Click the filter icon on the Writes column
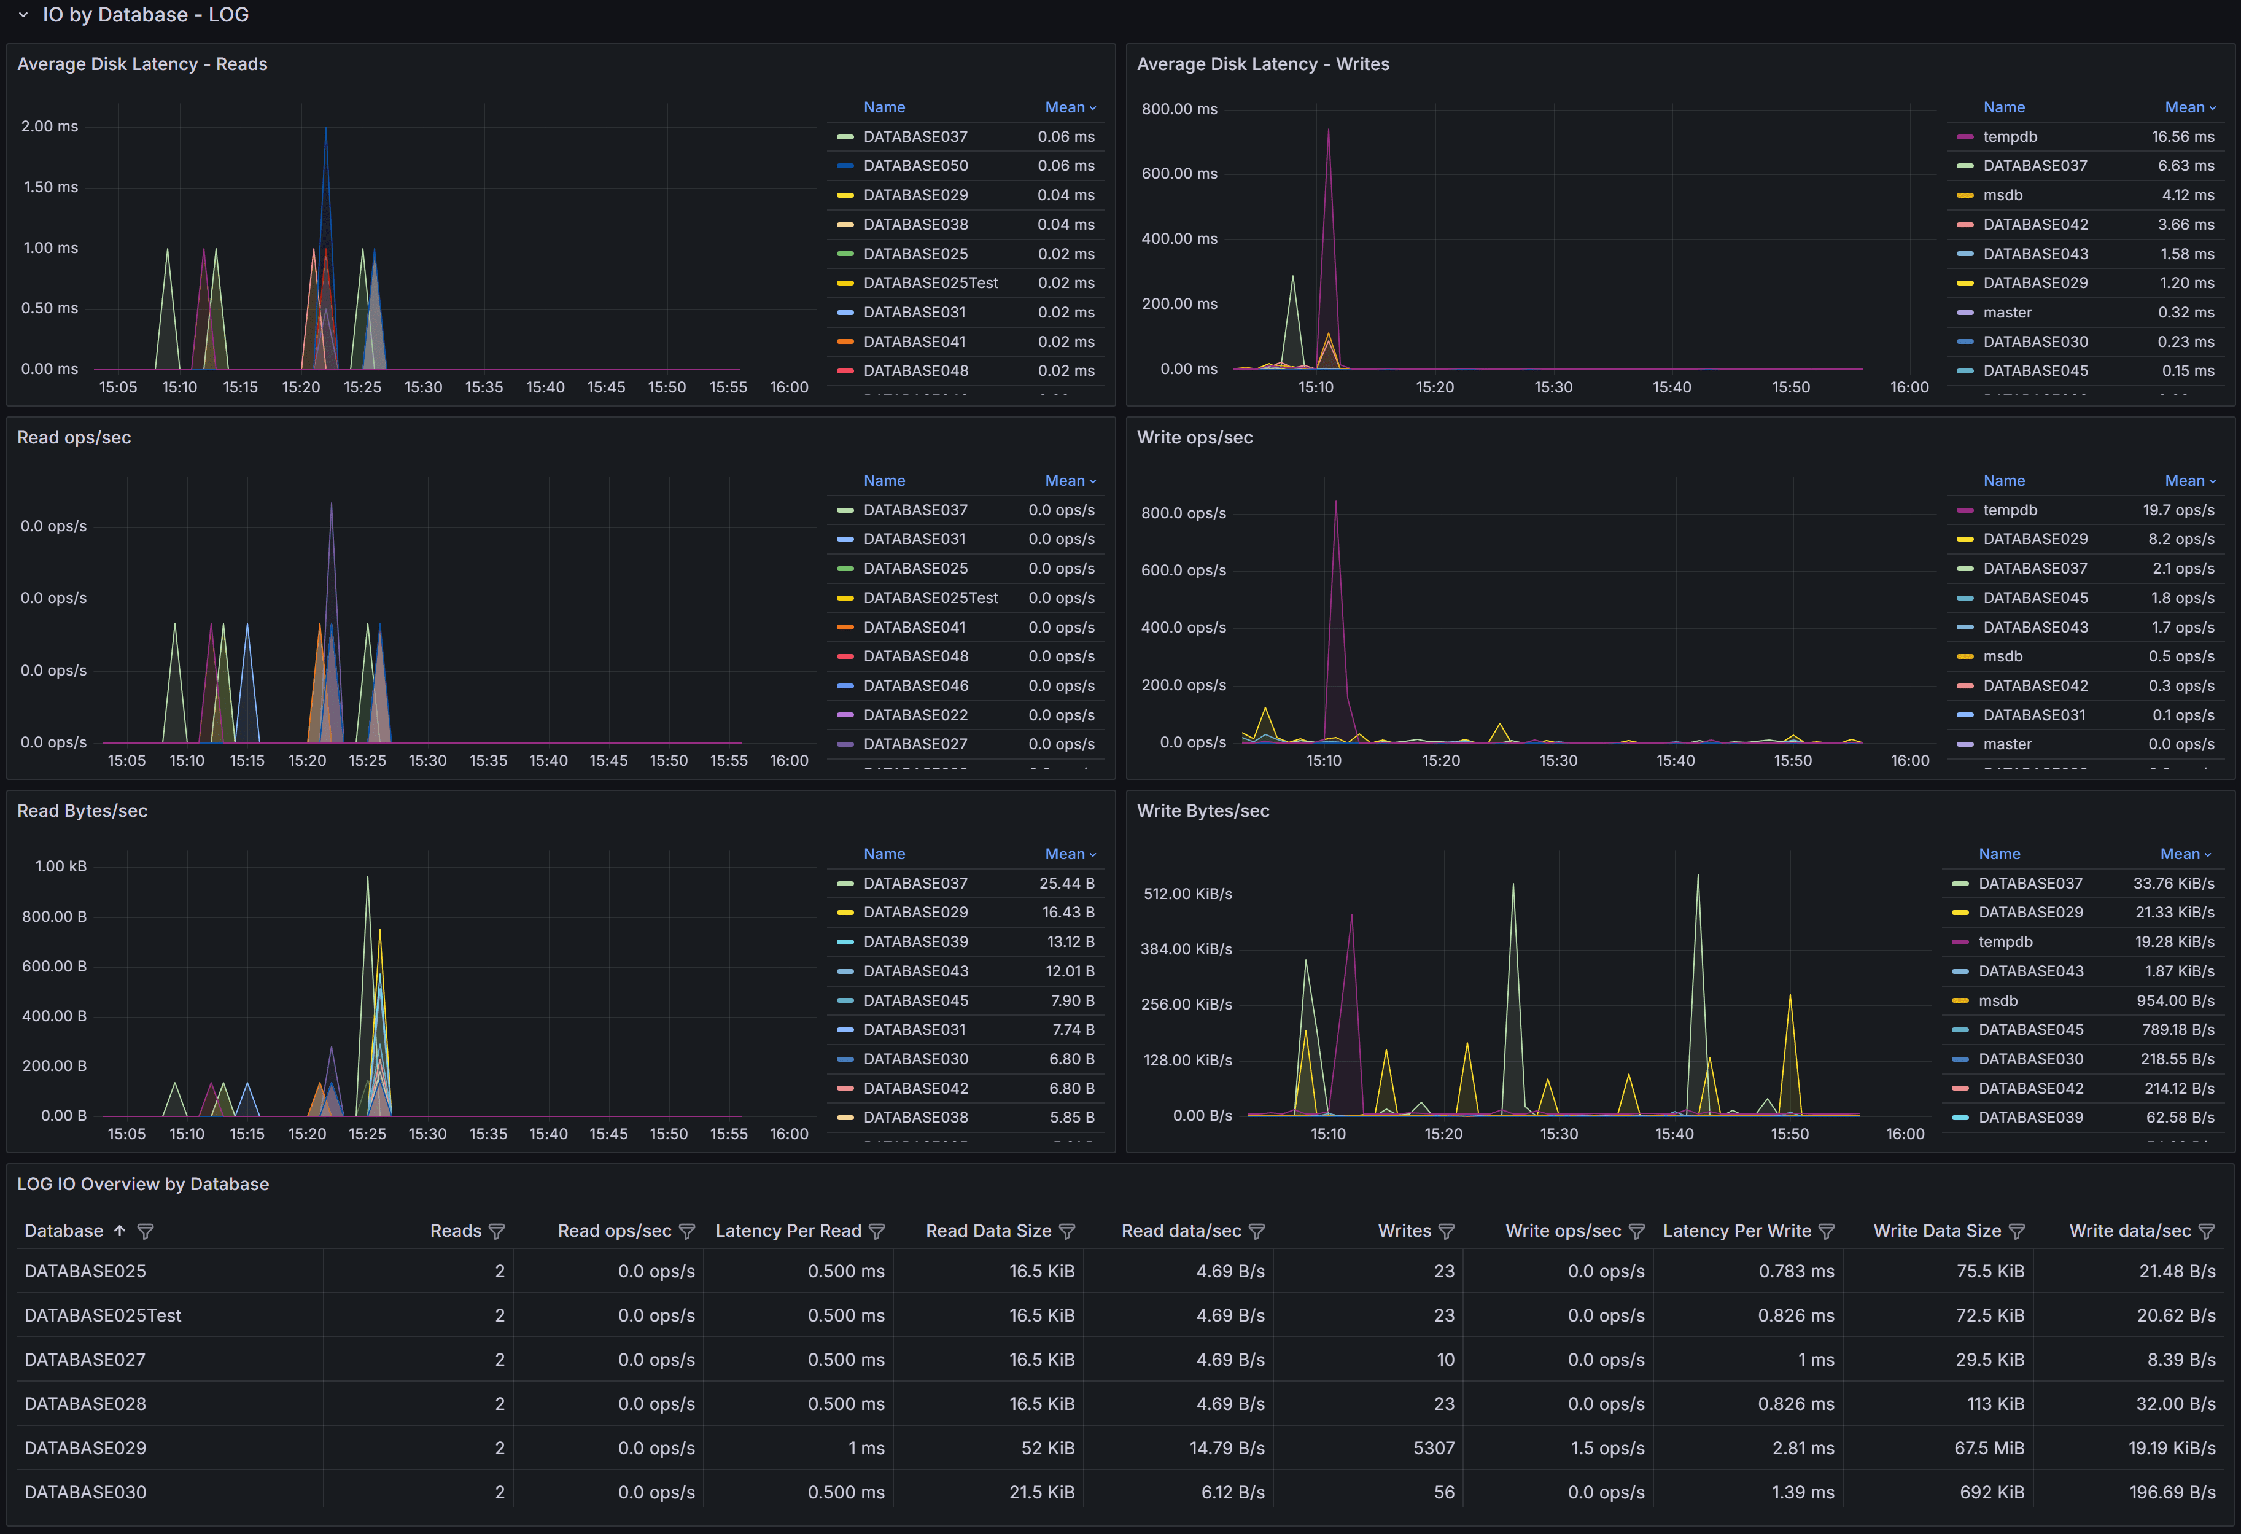Screen dimensions: 2241x1534 coord(1447,1230)
